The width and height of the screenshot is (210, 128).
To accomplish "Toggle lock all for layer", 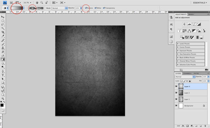I will [190, 81].
